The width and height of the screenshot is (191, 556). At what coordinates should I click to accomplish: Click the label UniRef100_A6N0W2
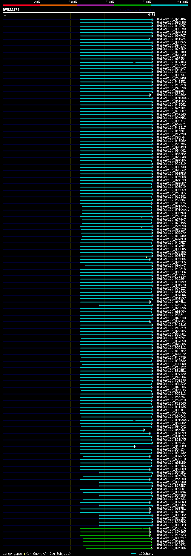[171, 430]
